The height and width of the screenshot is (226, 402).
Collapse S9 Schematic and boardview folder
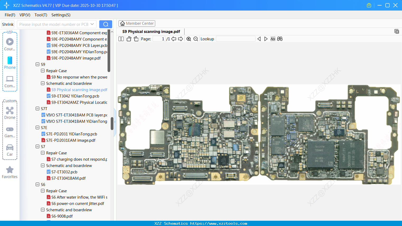(43, 83)
